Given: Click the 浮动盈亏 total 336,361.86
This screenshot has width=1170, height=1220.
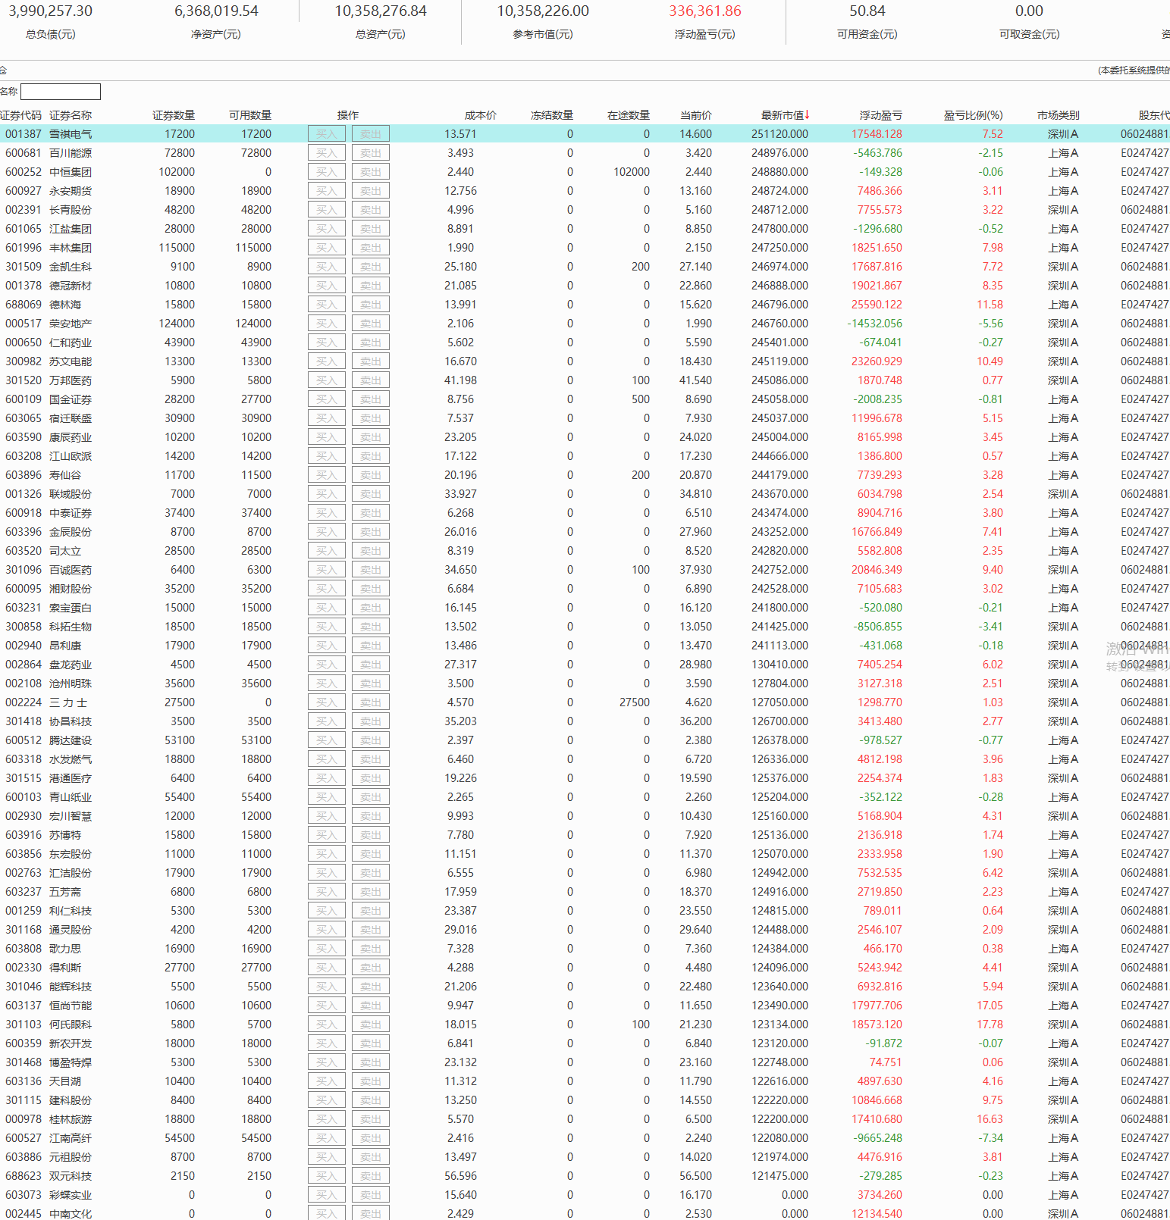Looking at the screenshot, I should (705, 11).
